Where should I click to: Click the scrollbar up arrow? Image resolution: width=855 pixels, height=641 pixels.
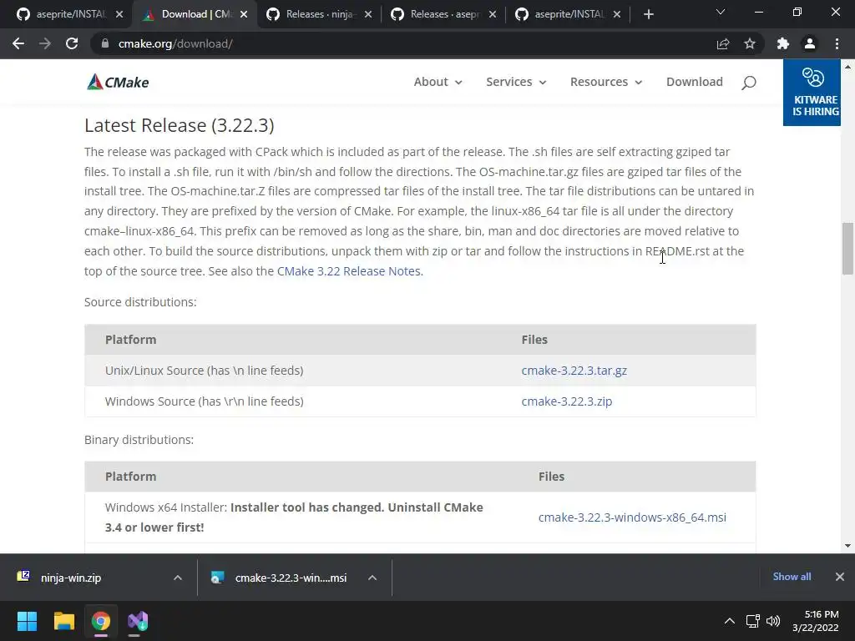coord(847,67)
